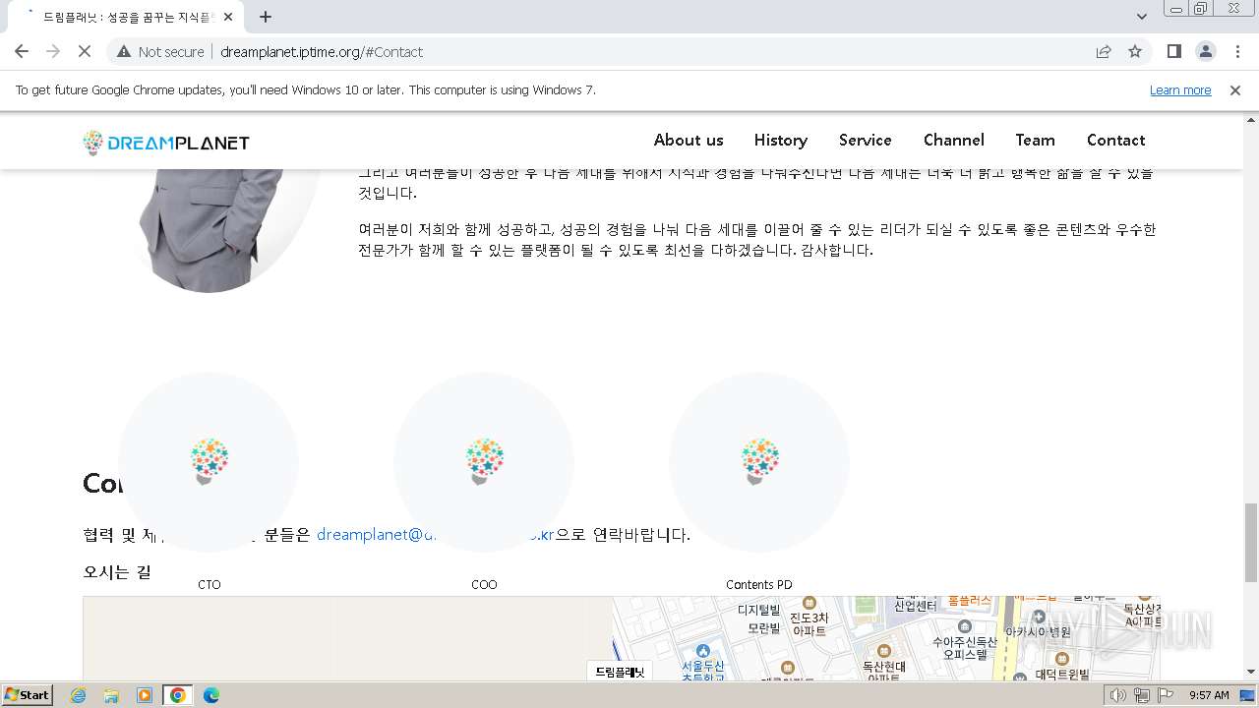Select 수아주신독산 오피스텔 map marker
The width and height of the screenshot is (1259, 708).
tap(965, 626)
